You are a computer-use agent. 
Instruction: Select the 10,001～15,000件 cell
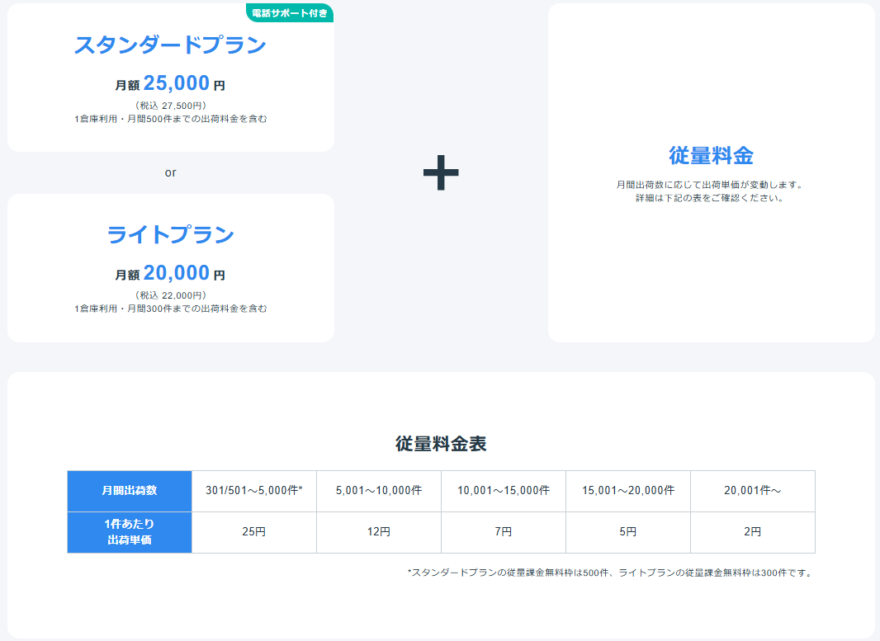[x=504, y=491]
